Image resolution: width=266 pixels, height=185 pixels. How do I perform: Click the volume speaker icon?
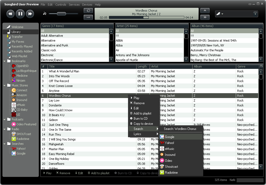click(x=45, y=14)
